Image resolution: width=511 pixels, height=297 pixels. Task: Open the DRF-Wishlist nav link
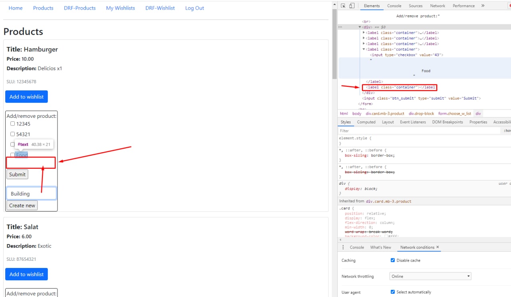[160, 8]
